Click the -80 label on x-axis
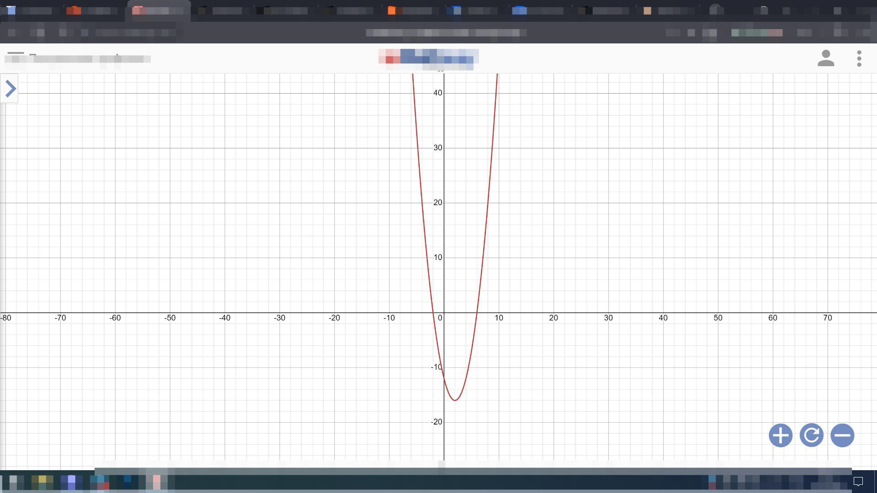The image size is (877, 493). [x=6, y=318]
